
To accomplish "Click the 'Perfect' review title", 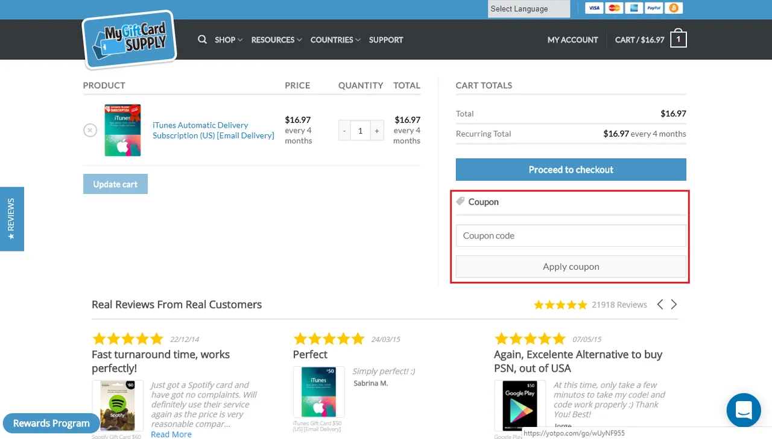I will coord(310,355).
